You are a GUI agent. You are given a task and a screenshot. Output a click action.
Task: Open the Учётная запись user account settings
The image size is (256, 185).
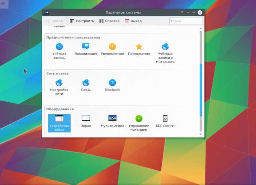59,51
